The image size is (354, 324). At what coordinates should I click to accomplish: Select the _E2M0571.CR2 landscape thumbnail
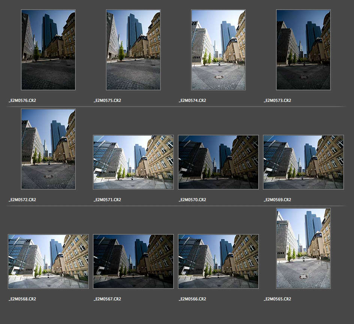[x=133, y=162]
